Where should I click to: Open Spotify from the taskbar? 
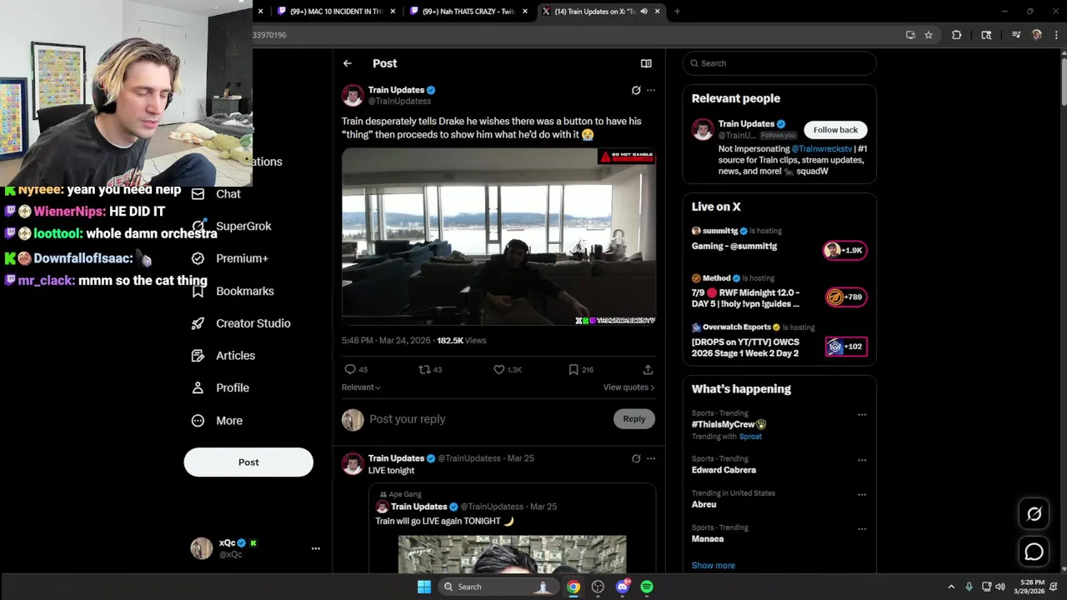(647, 587)
